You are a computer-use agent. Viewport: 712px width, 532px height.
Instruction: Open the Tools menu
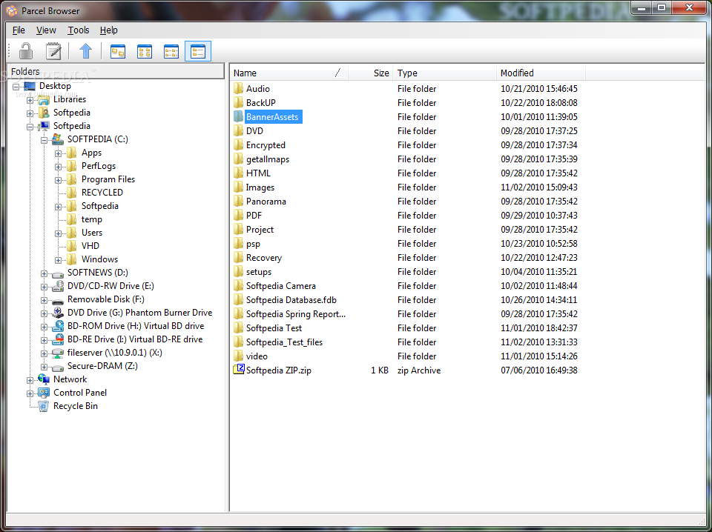click(78, 30)
